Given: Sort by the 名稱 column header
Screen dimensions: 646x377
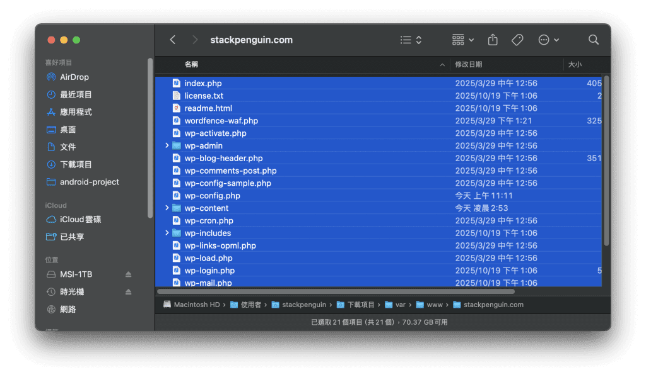Looking at the screenshot, I should (191, 64).
